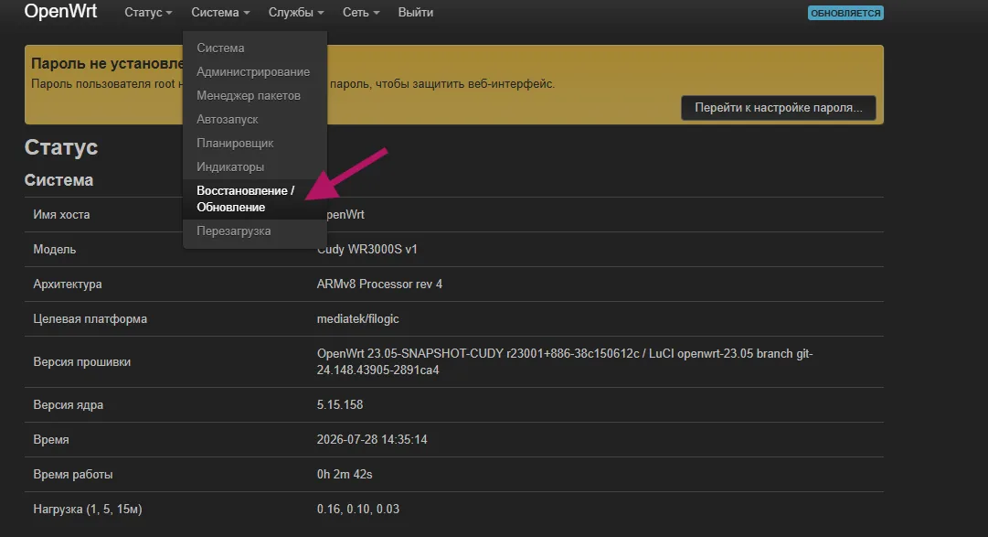Expand the Службы navigation menu

pyautogui.click(x=296, y=13)
